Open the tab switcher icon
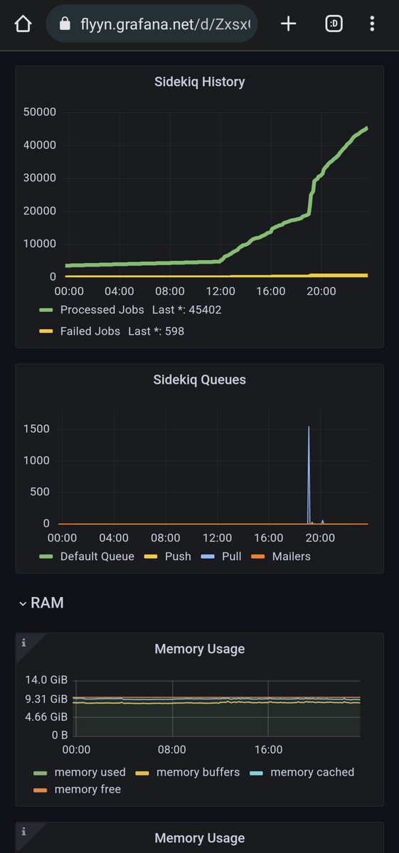This screenshot has width=399, height=853. [334, 24]
